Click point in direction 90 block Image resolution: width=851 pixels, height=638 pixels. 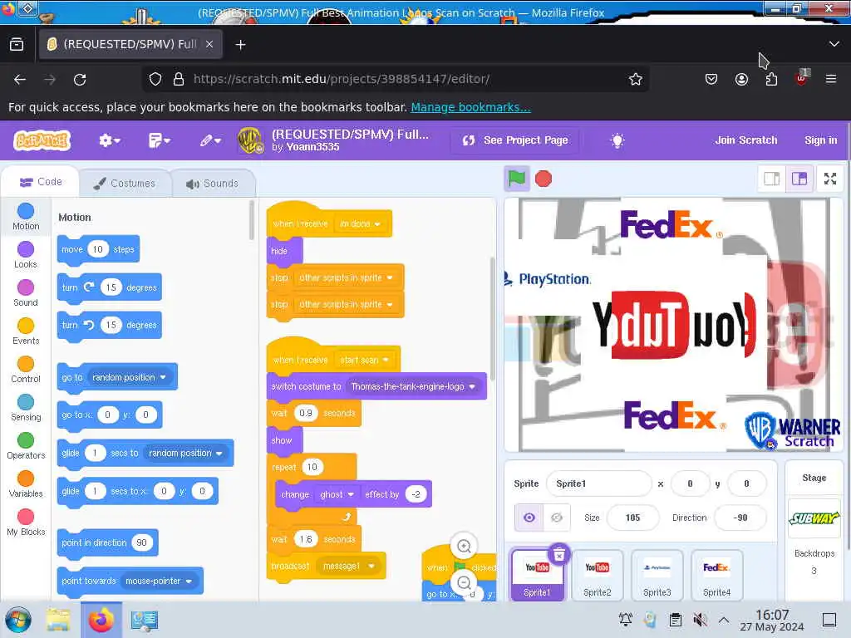(107, 542)
